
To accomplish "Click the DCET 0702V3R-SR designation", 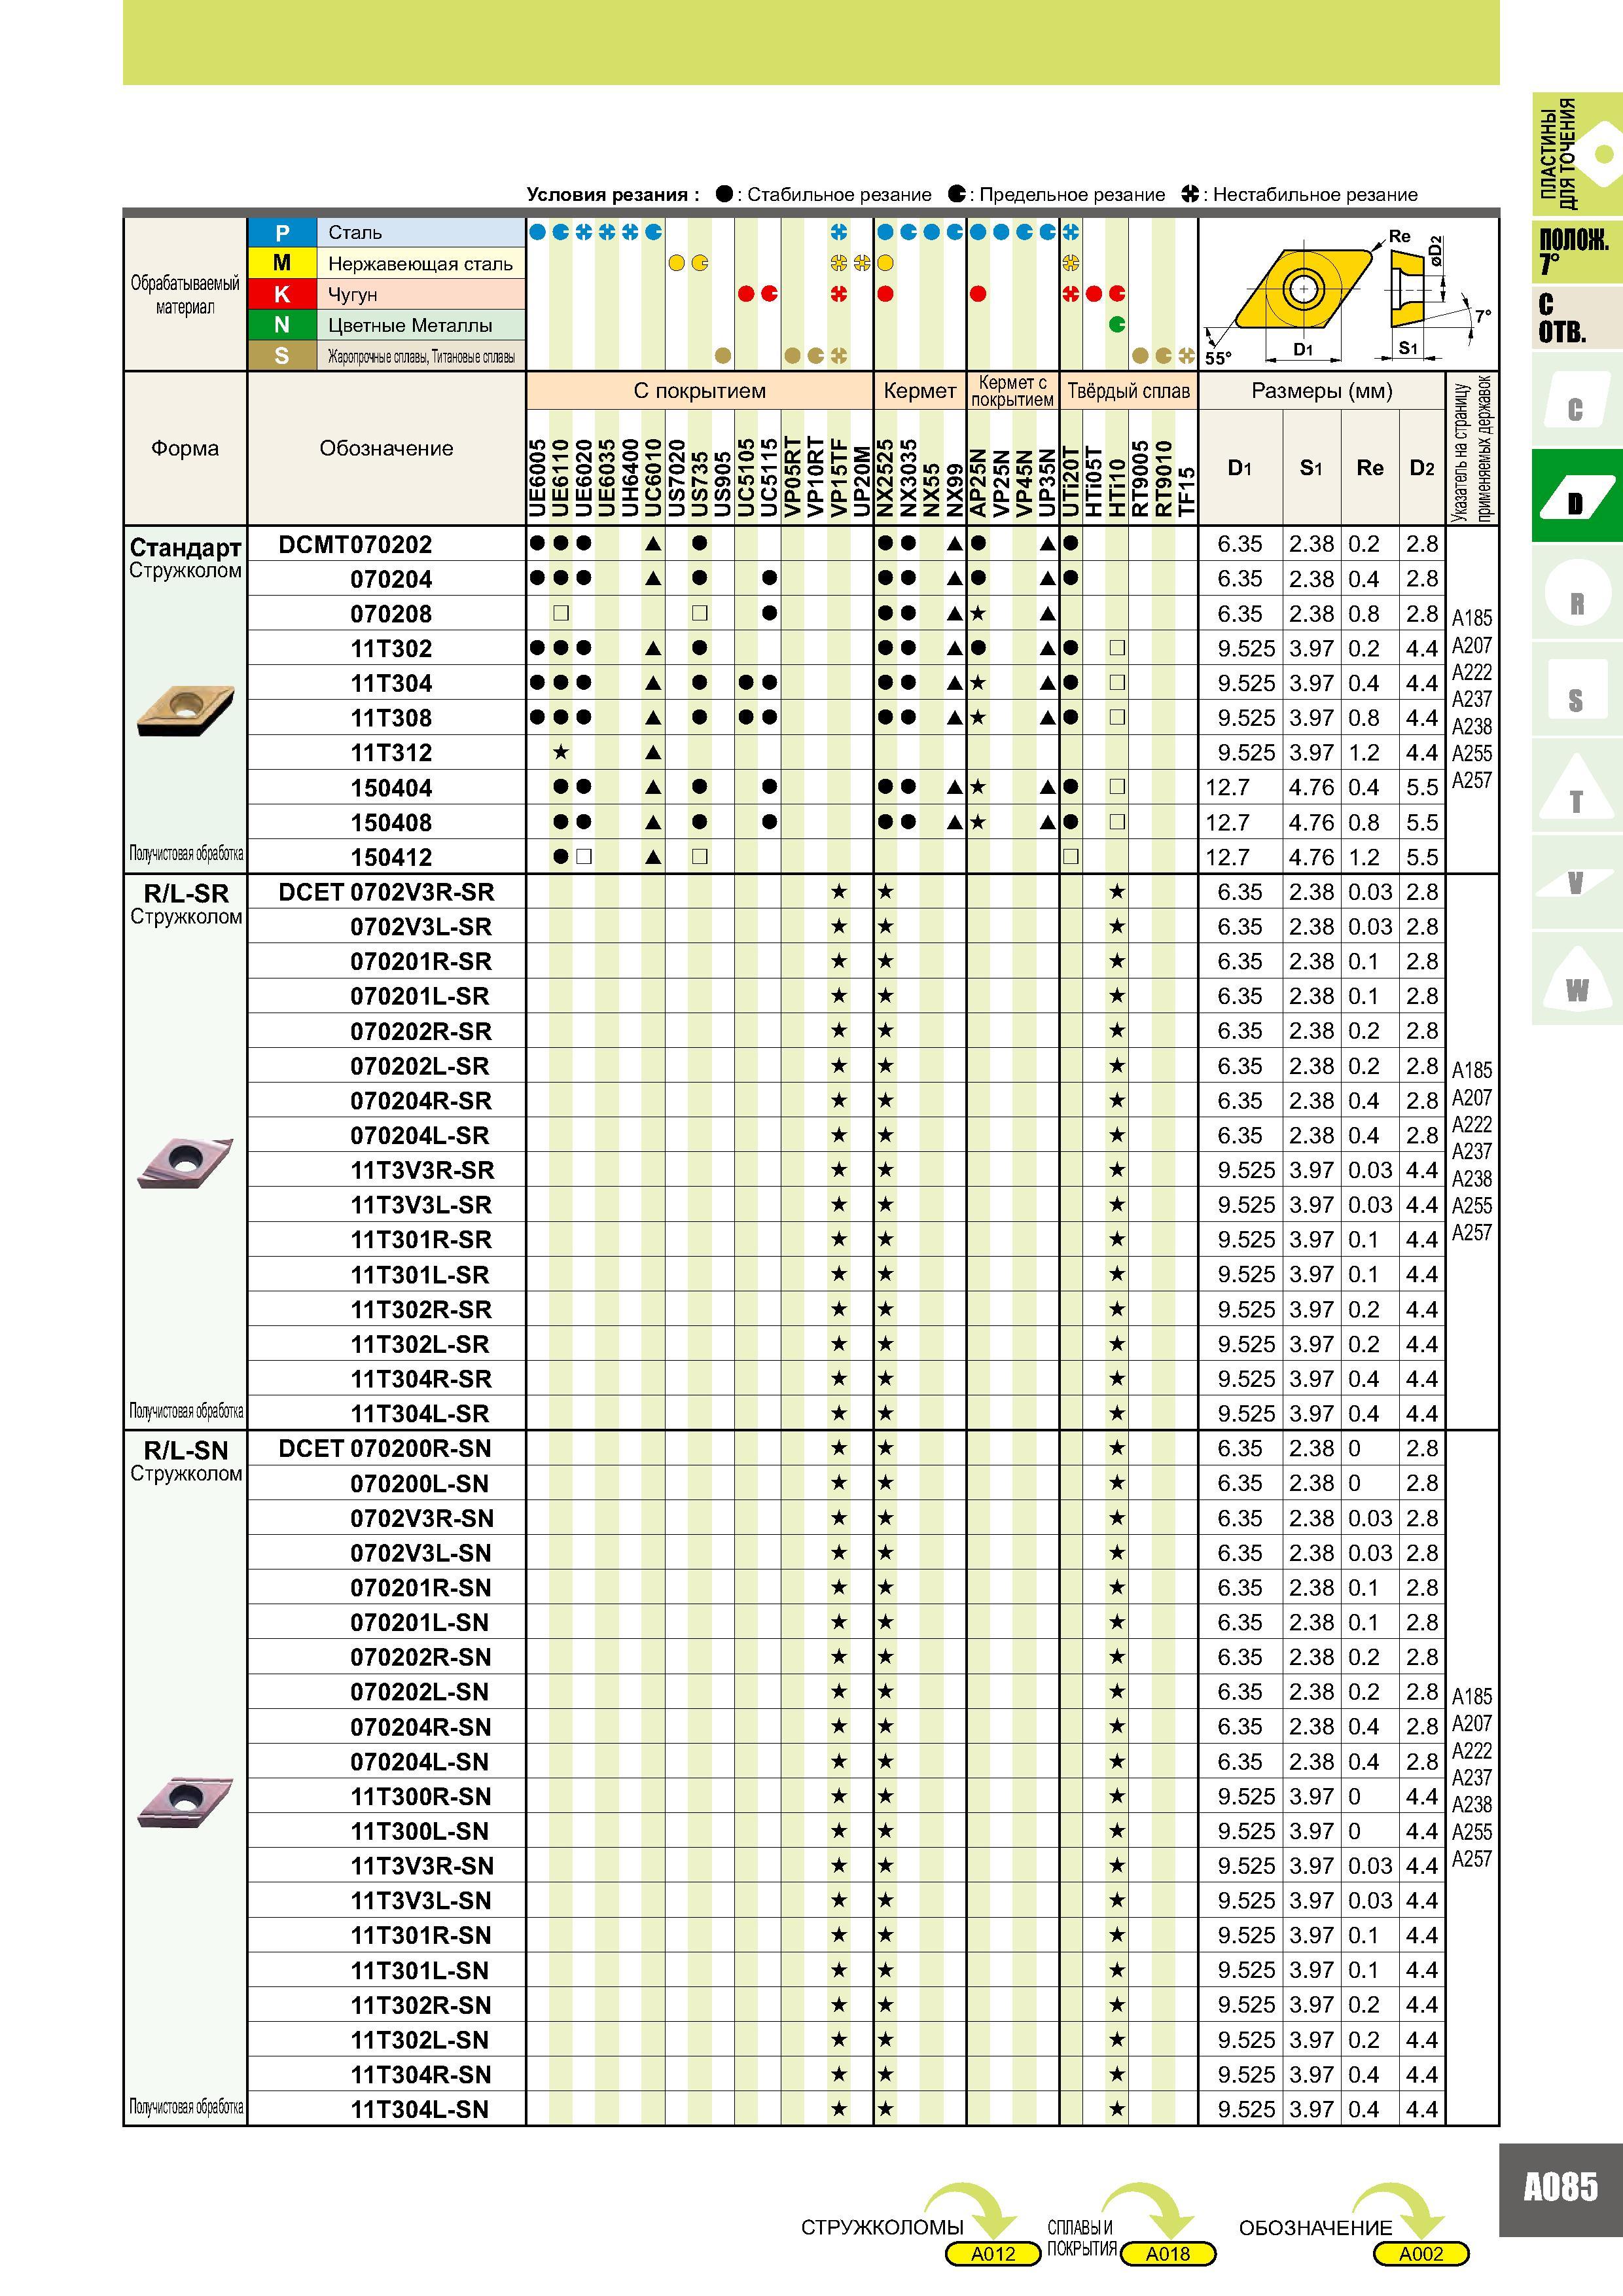I will pos(386,892).
